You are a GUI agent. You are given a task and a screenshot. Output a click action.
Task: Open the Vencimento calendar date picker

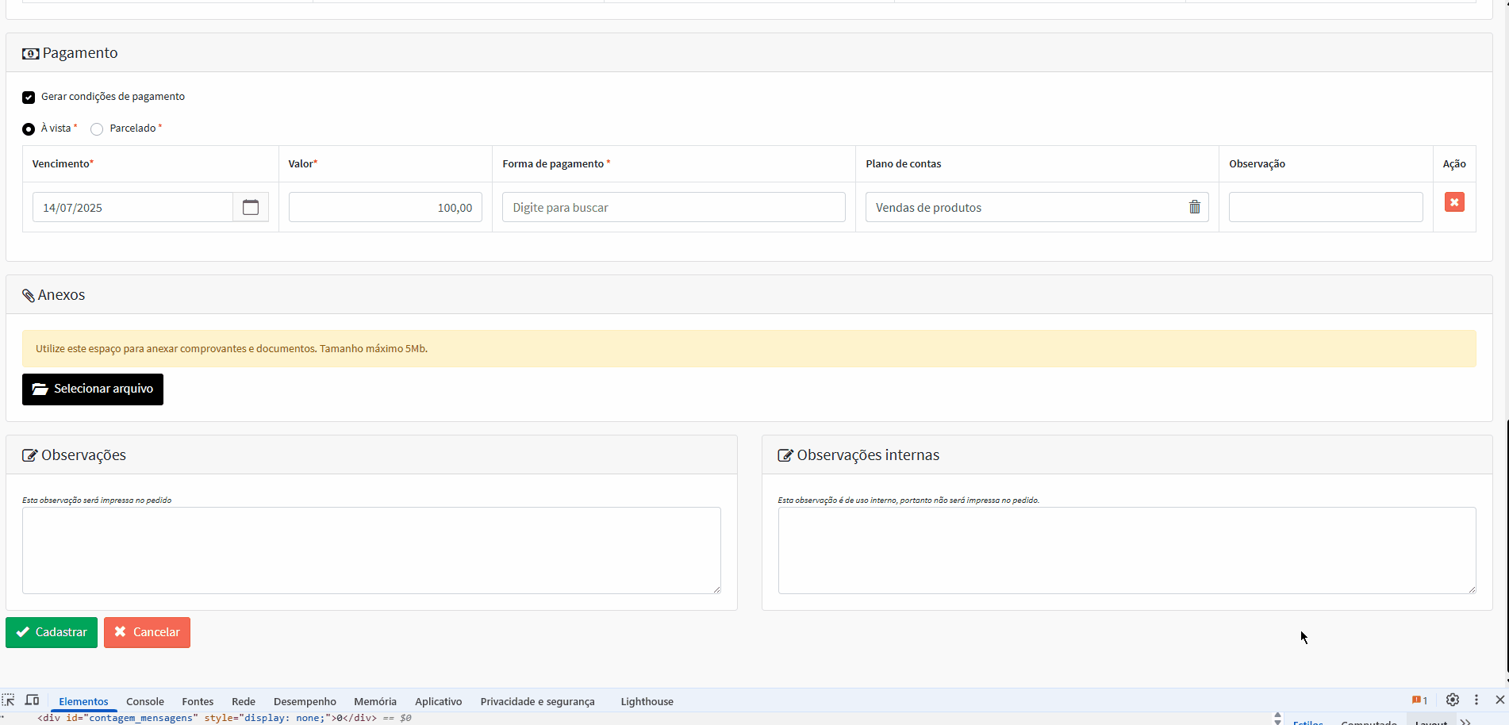[x=251, y=207]
